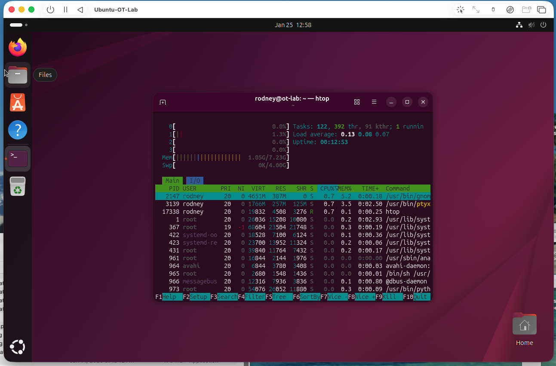
Task: Open a new terminal tab
Action: pos(163,102)
